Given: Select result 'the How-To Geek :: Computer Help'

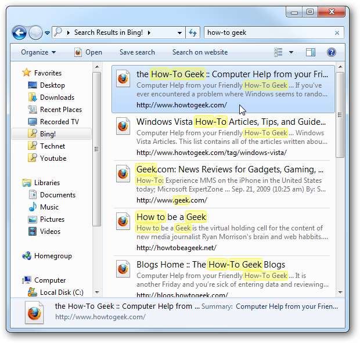Looking at the screenshot, I should 223,89.
